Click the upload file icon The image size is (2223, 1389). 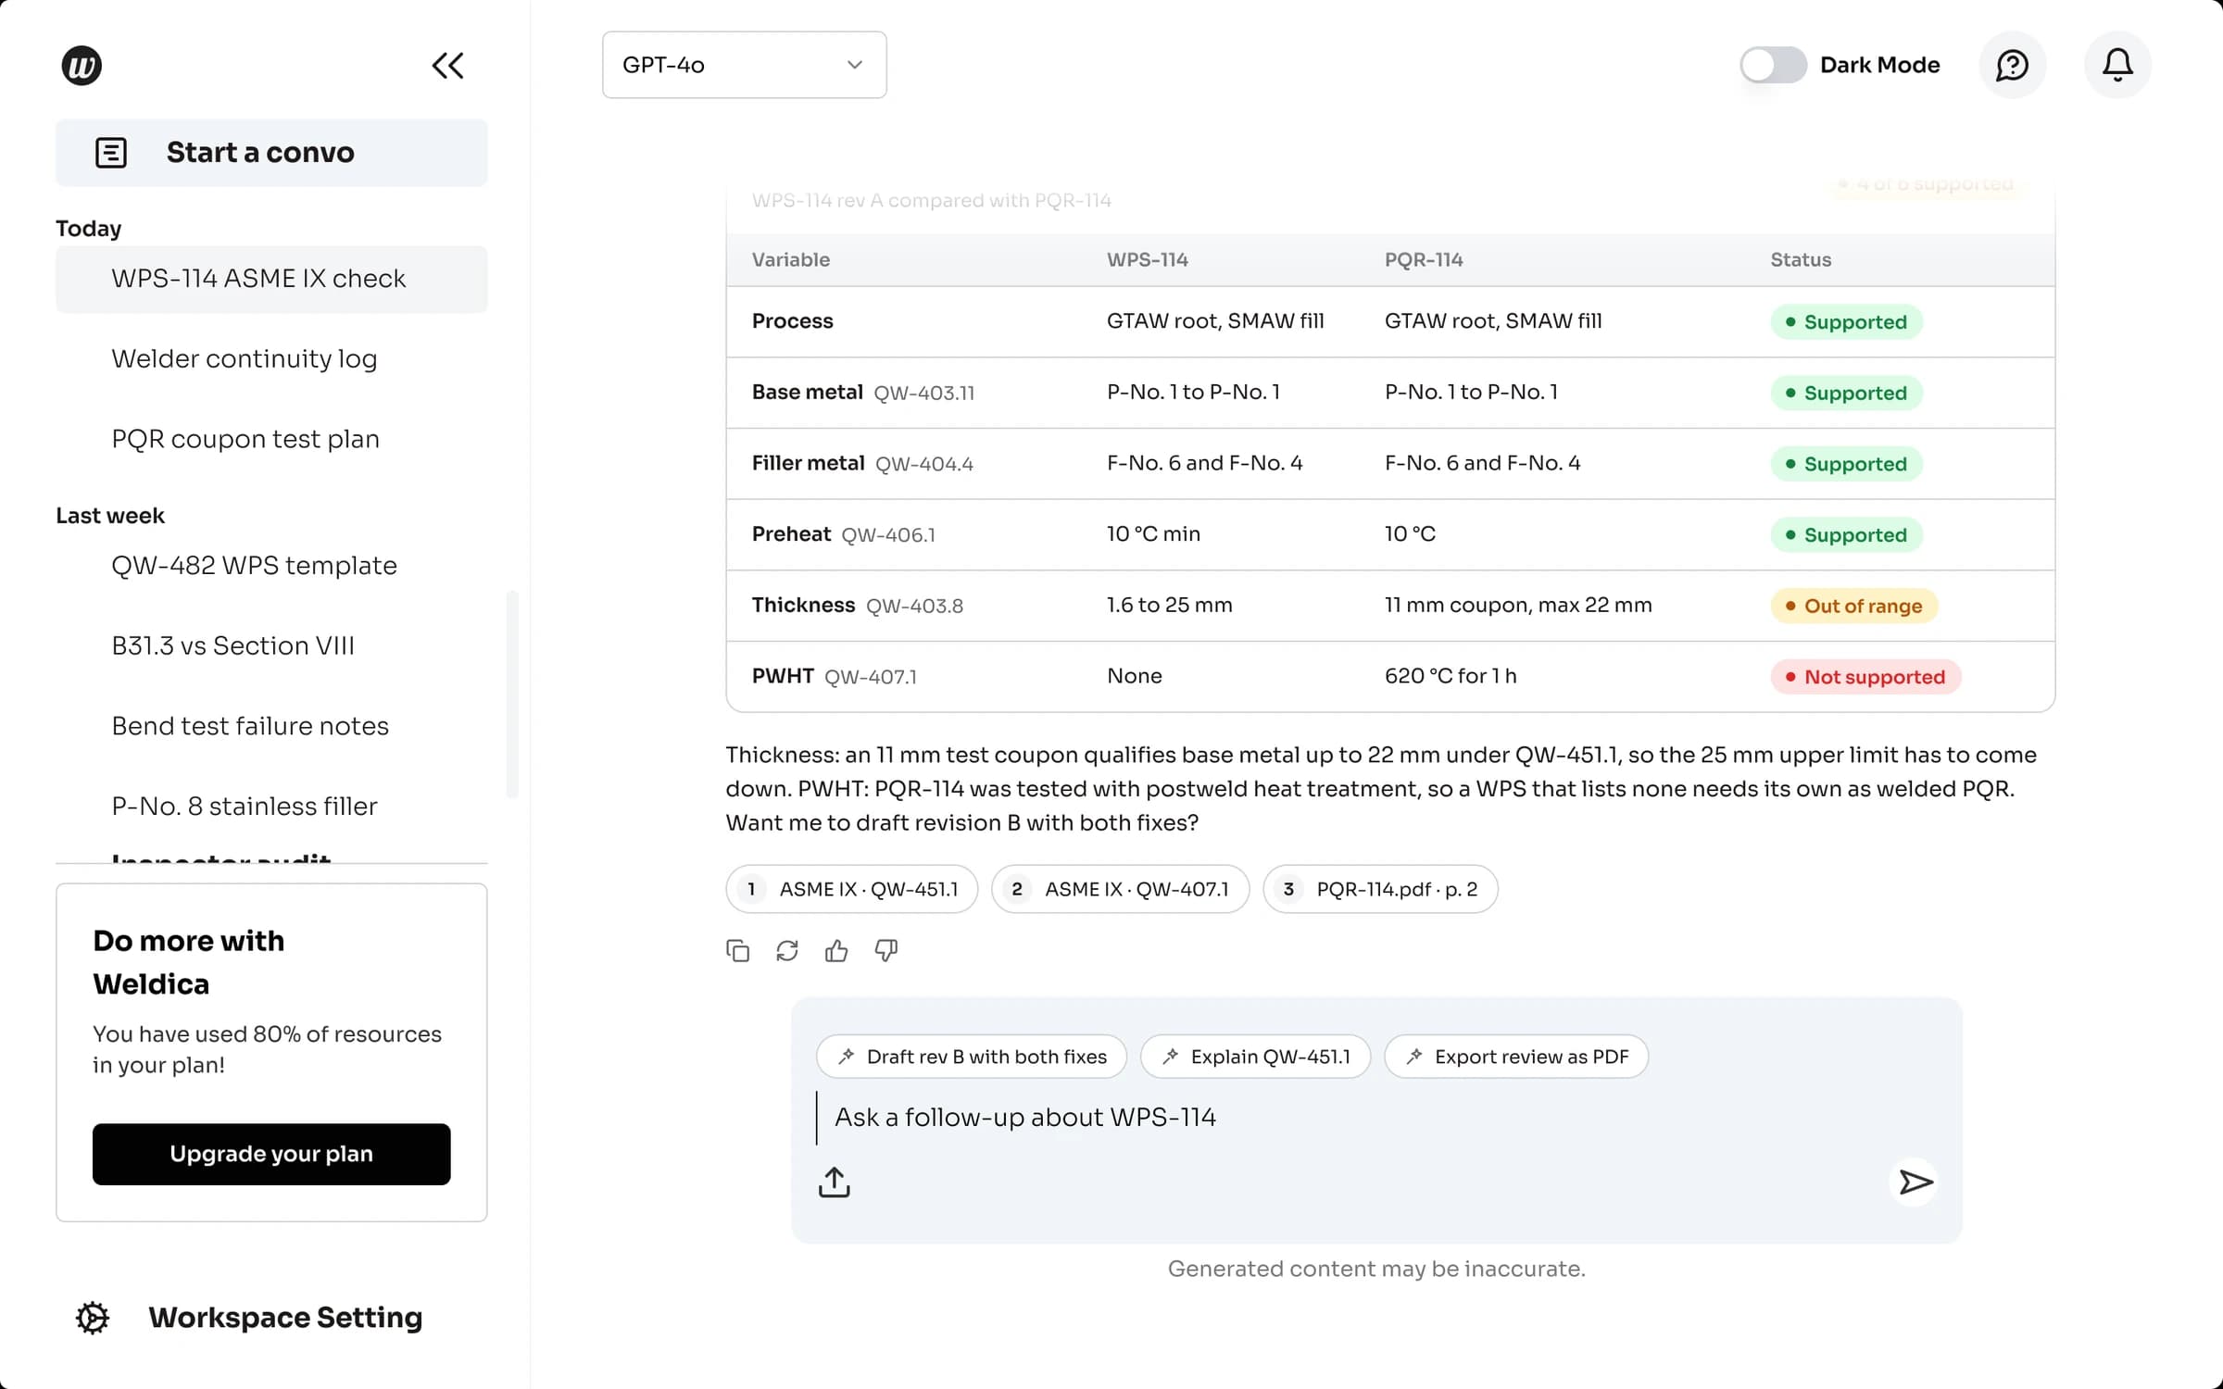click(834, 1182)
